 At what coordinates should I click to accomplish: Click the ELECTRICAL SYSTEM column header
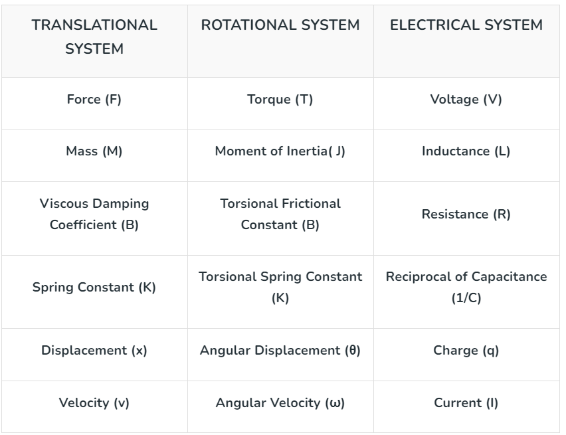(466, 25)
